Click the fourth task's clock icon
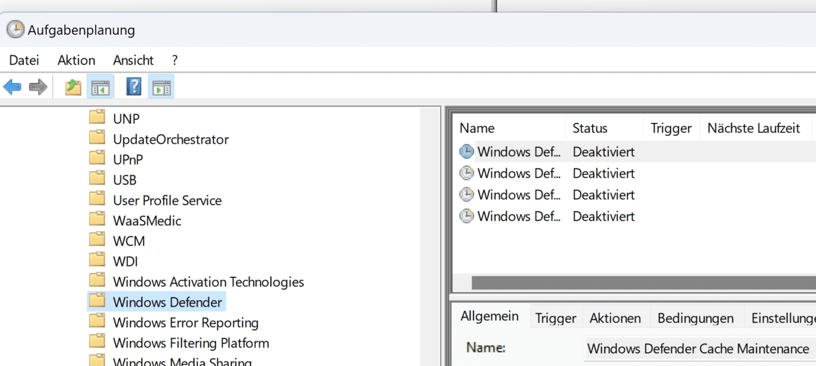Viewport: 816px width, 366px height. 466,216
